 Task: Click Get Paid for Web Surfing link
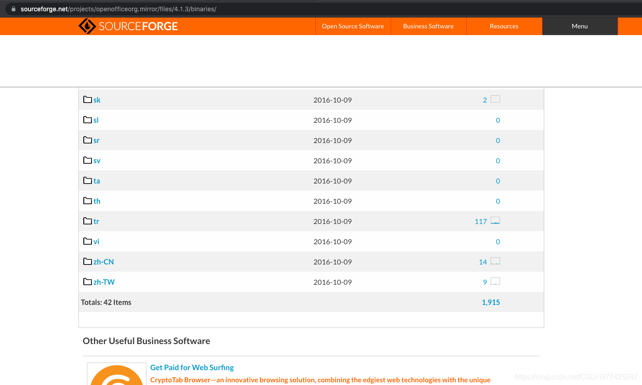(x=192, y=367)
